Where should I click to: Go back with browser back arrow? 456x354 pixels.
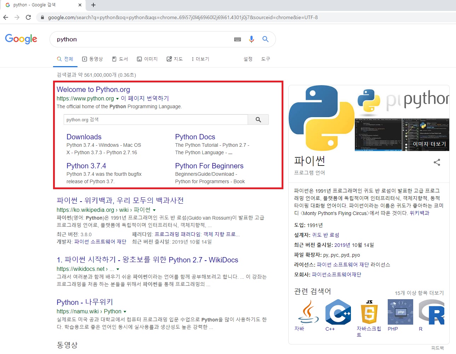click(x=6, y=17)
